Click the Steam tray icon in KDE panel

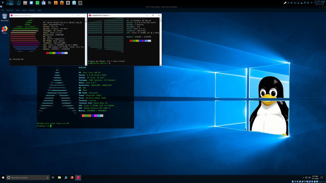[x=285, y=3]
